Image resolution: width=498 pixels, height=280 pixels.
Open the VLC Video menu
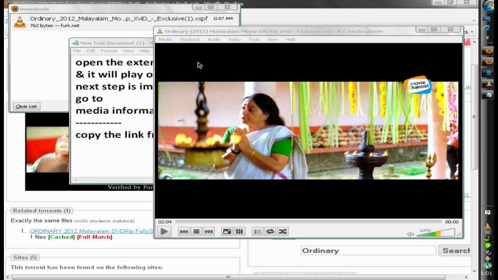coord(234,39)
